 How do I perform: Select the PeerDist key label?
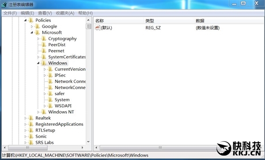(x=57, y=45)
